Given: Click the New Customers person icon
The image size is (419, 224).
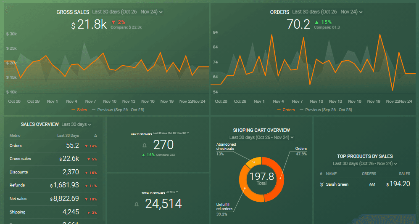Looking at the screenshot, I should 145,145.
